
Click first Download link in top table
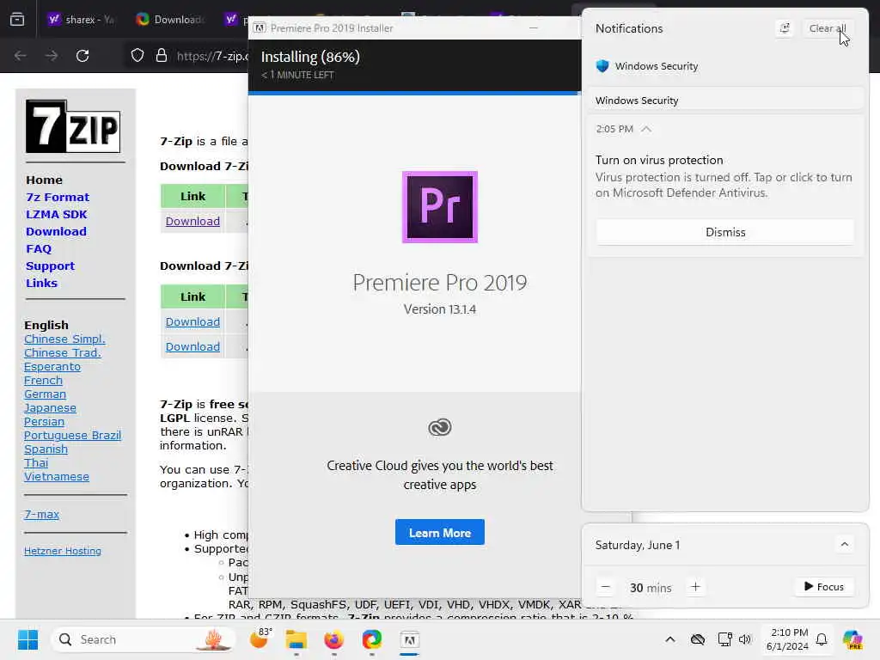[192, 221]
